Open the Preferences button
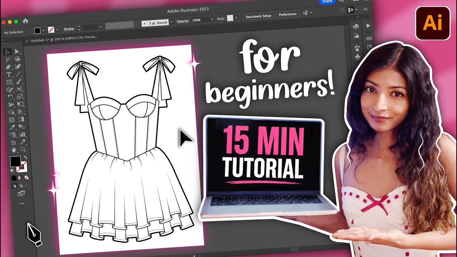Viewport: 457px width, 257px height. coord(288,14)
